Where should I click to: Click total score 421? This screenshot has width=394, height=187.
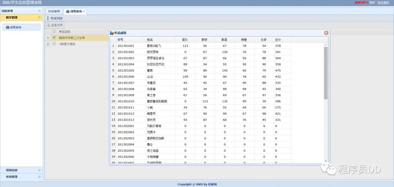click(278, 114)
